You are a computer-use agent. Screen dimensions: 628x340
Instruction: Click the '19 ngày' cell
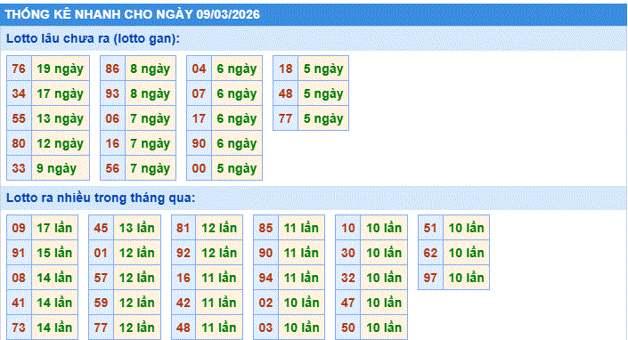click(61, 69)
